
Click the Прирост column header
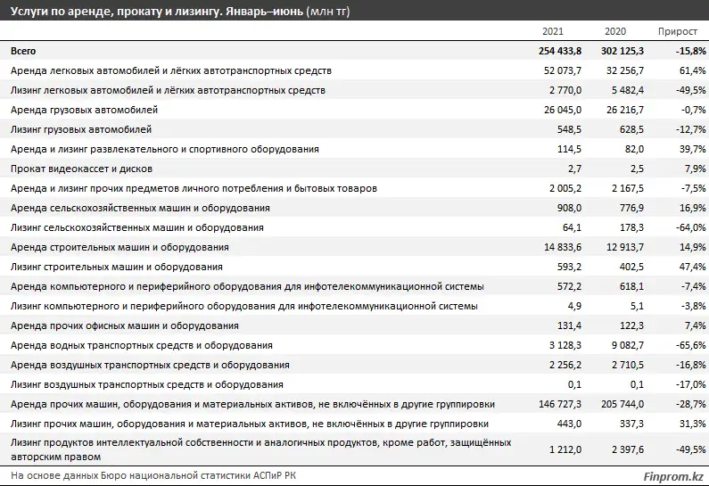678,31
